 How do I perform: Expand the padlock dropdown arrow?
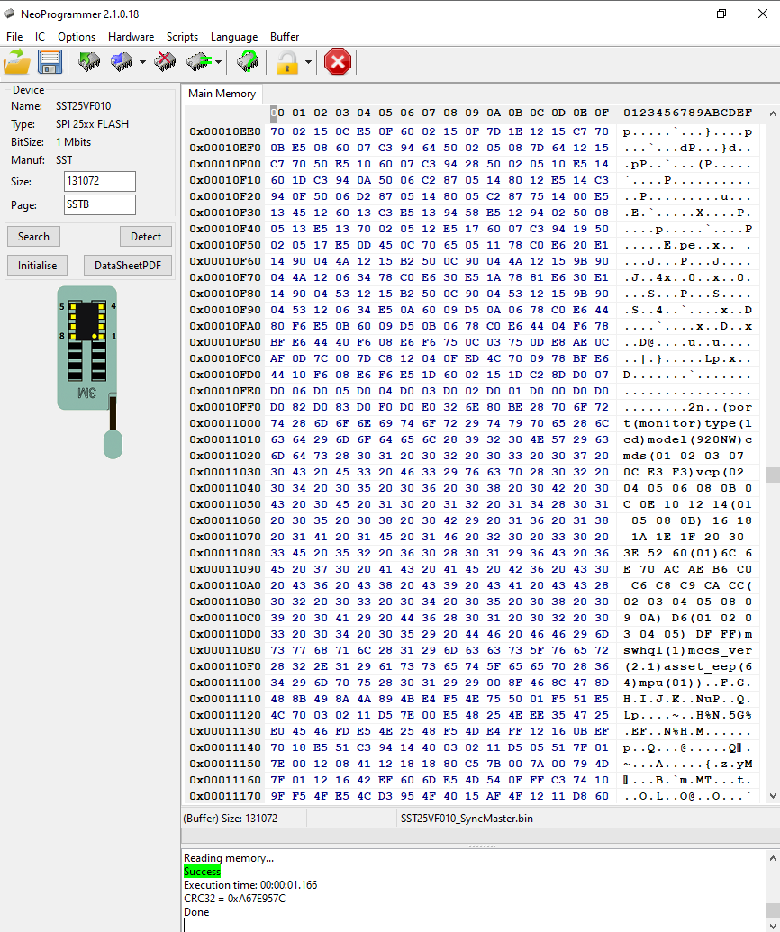tap(308, 62)
